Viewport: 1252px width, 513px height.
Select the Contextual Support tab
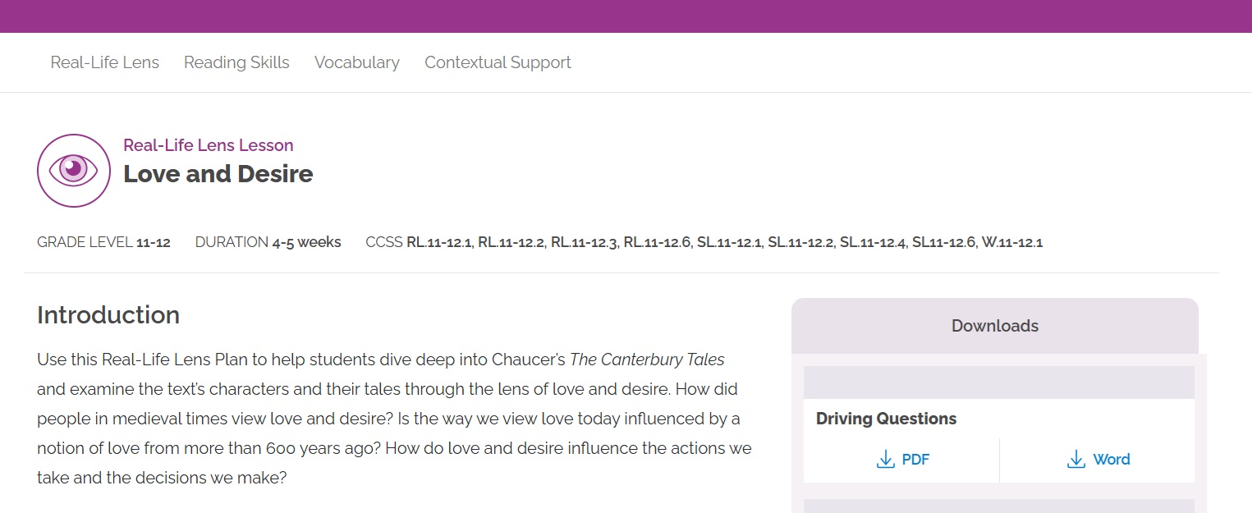[498, 62]
